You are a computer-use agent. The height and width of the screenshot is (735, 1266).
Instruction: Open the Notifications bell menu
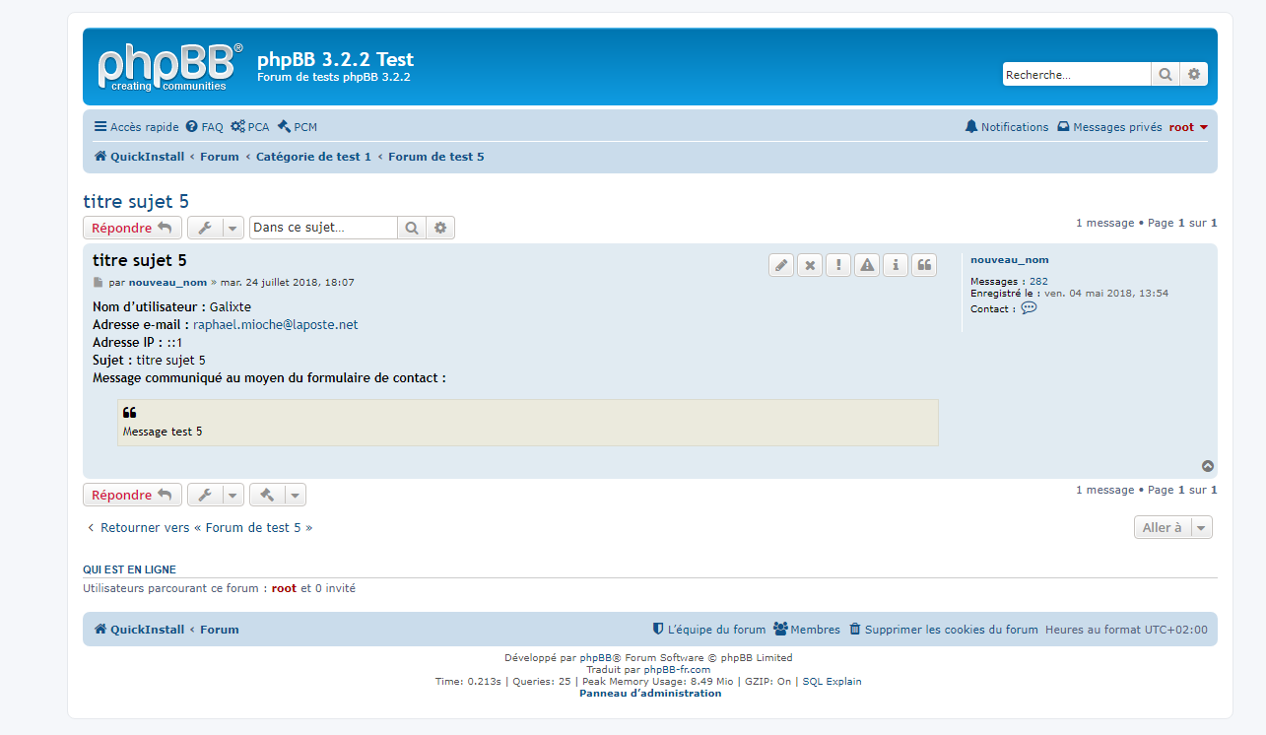coord(1006,127)
